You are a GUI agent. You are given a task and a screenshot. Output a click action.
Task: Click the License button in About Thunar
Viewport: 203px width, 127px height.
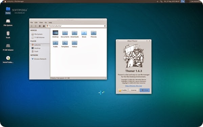(134, 90)
